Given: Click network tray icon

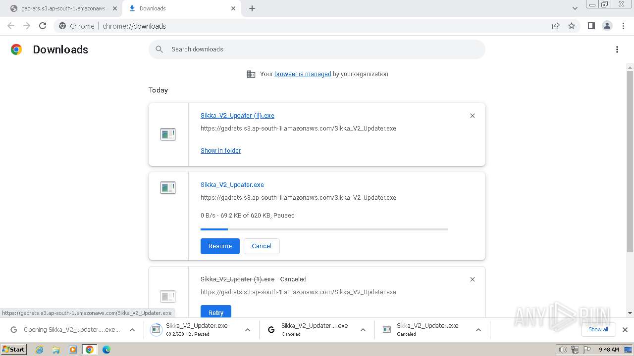Looking at the screenshot, I should [575, 350].
